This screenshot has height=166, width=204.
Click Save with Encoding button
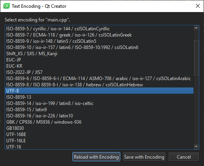click(144, 157)
